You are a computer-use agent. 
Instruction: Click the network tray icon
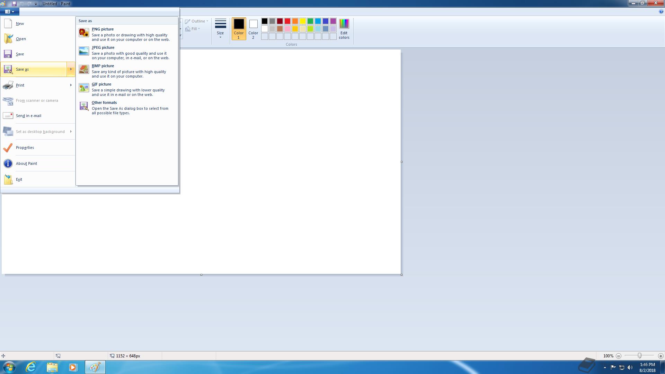[x=622, y=367]
